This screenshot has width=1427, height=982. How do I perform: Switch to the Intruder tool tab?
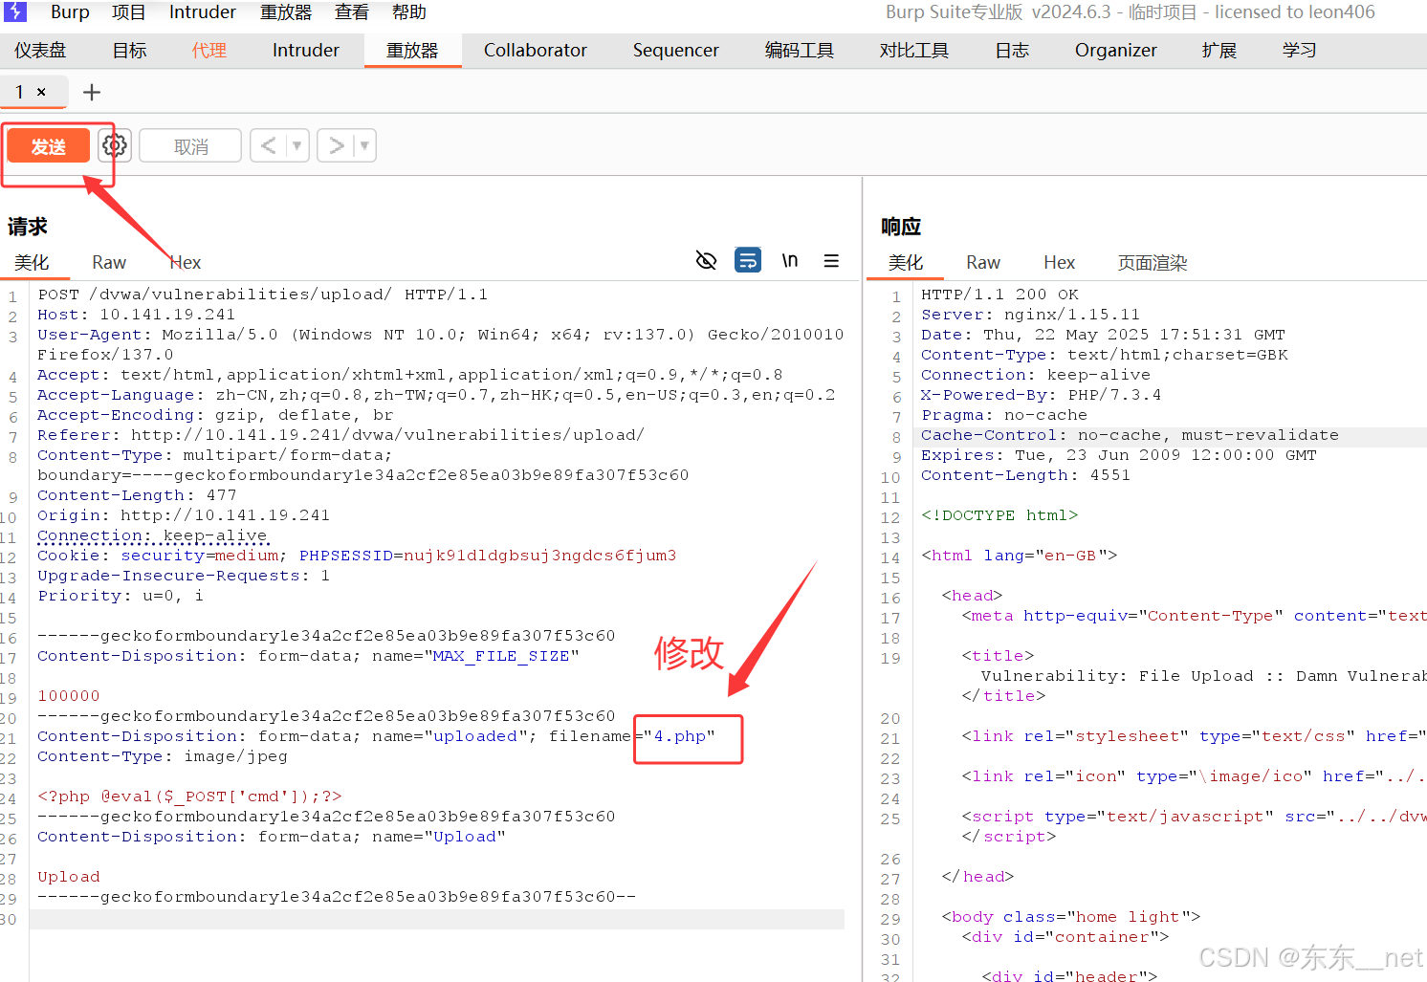[x=306, y=51]
